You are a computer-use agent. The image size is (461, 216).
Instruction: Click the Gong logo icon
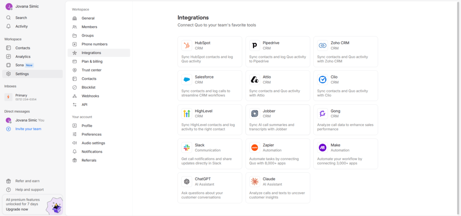click(x=323, y=114)
